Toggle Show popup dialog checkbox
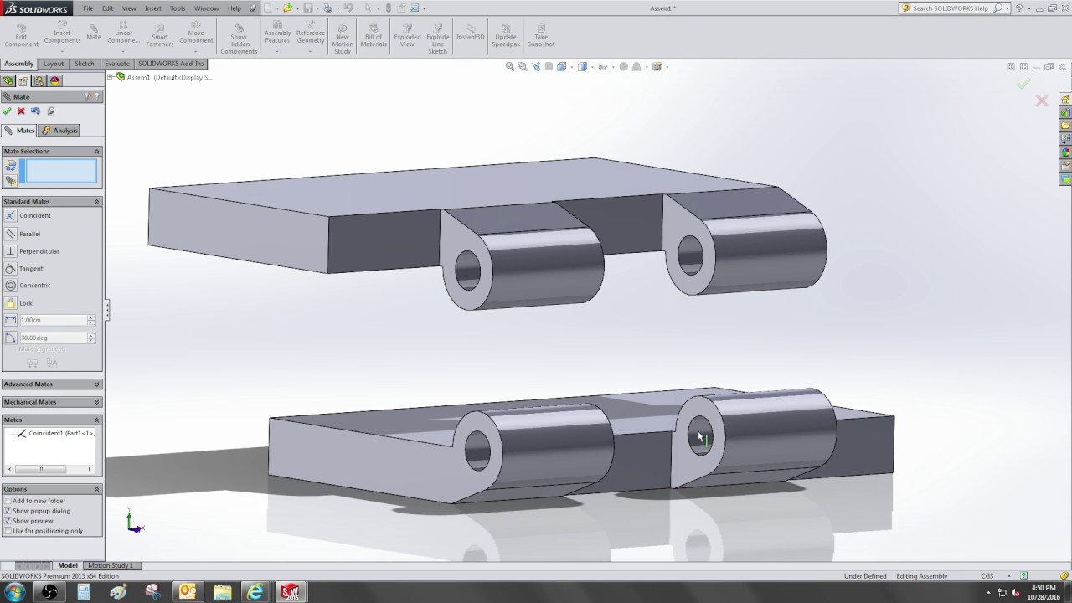 [8, 511]
